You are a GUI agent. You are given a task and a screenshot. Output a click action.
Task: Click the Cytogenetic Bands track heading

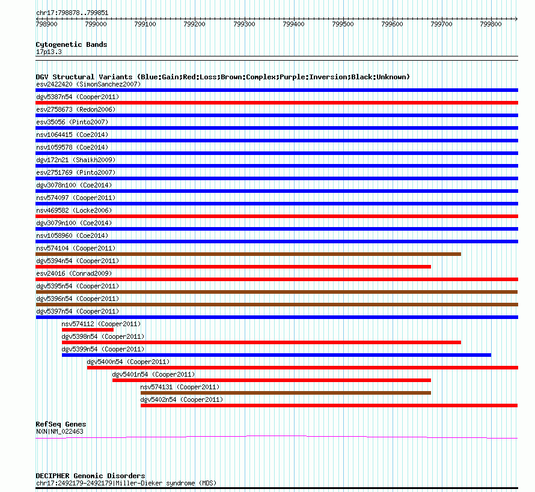[72, 44]
